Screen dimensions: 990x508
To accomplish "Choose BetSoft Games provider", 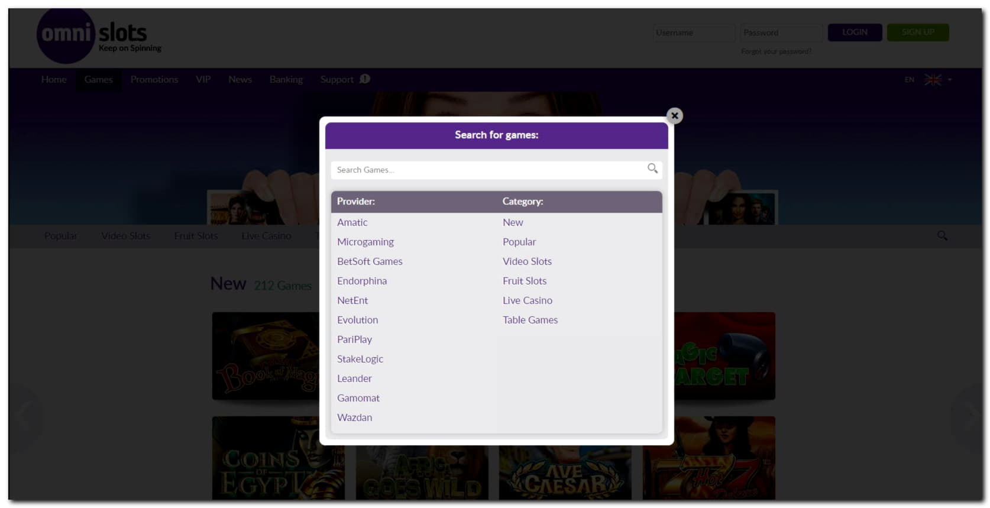I will pos(370,261).
